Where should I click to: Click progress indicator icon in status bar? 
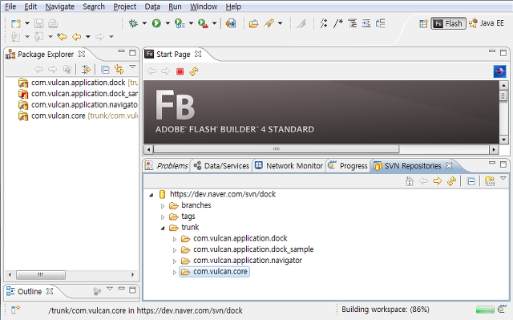coord(502,309)
